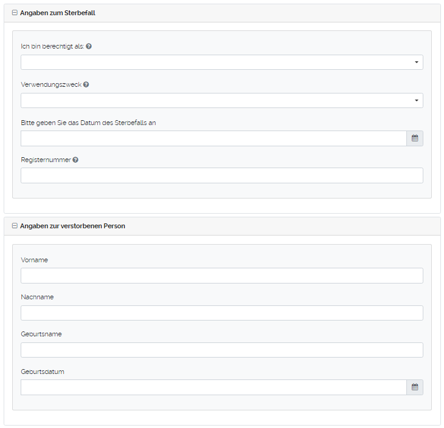Viewport: 444px width, 428px height.
Task: Click help icon beside Verwendungszweck label
Action: click(x=86, y=84)
